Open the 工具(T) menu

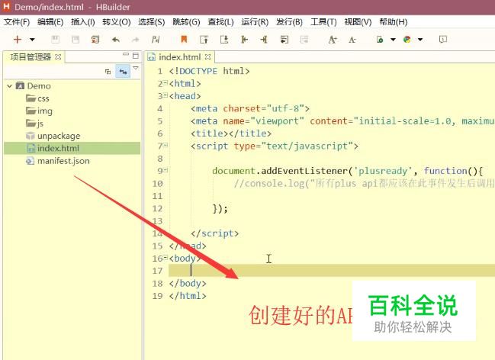point(323,22)
